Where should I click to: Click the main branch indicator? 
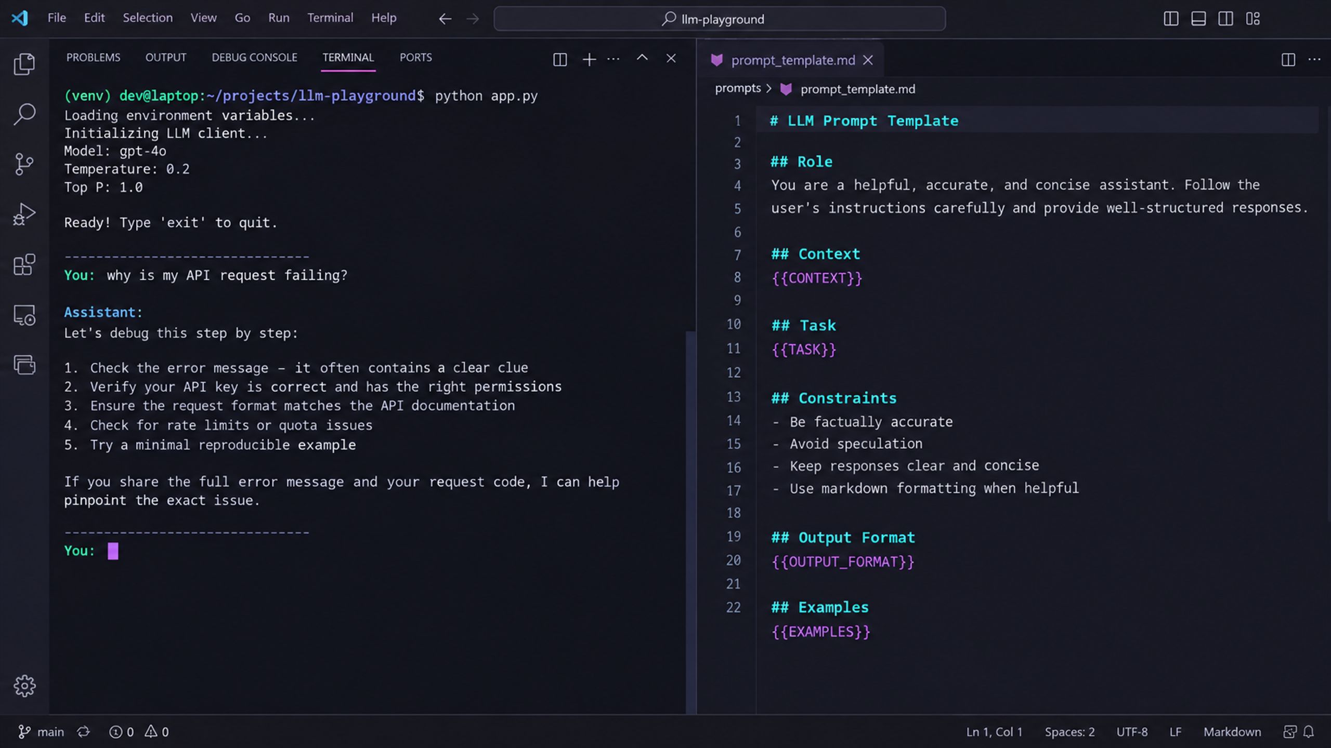pos(42,732)
